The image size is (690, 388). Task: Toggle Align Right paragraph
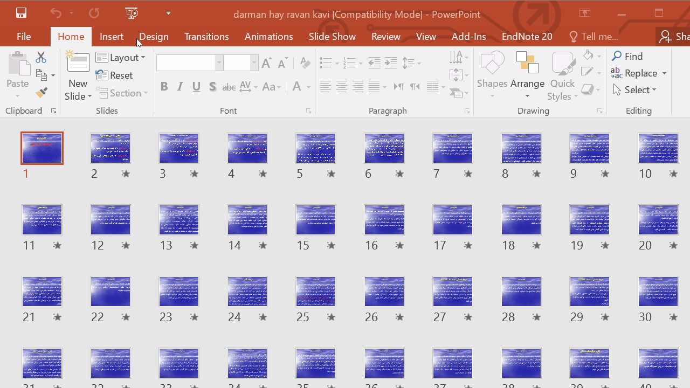[357, 87]
